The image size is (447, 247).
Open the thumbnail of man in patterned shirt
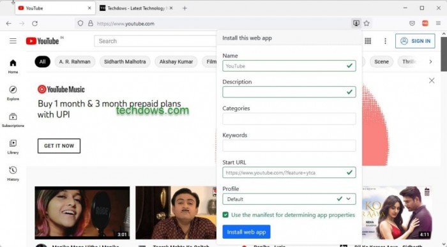[x=176, y=213]
